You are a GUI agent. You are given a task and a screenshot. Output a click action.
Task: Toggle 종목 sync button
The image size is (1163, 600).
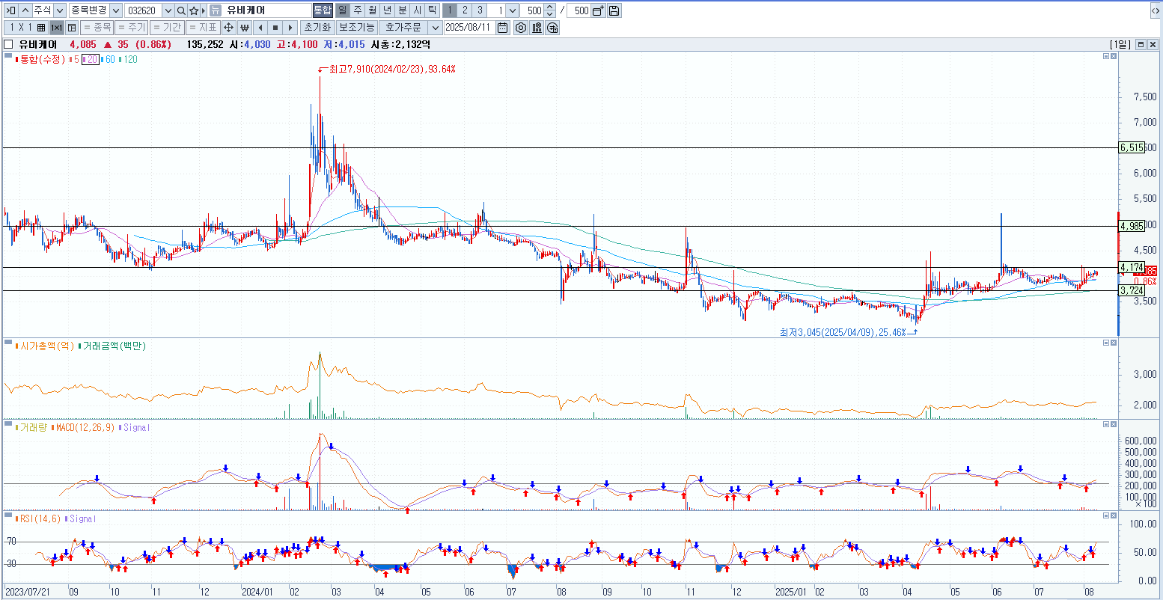(x=97, y=28)
